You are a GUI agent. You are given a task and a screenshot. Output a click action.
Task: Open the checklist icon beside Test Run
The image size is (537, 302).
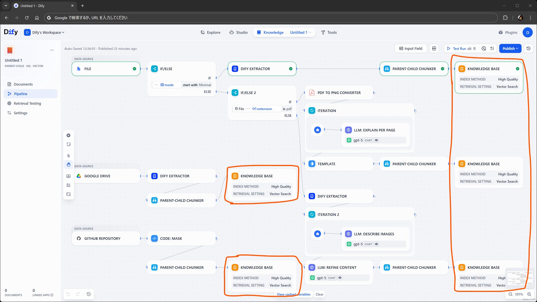coord(492,48)
